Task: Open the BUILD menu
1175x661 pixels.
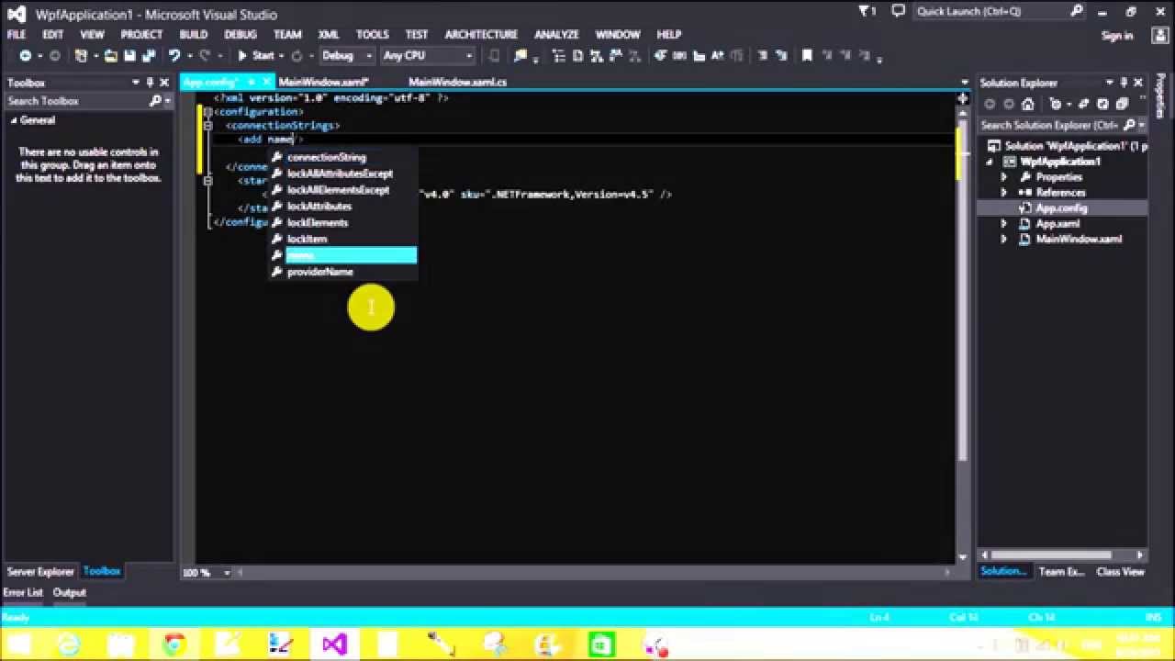Action: (x=194, y=34)
